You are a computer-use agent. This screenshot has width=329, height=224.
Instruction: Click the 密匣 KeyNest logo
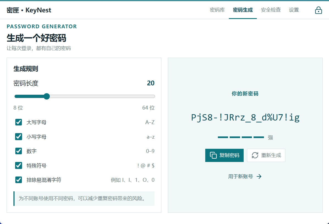point(29,10)
